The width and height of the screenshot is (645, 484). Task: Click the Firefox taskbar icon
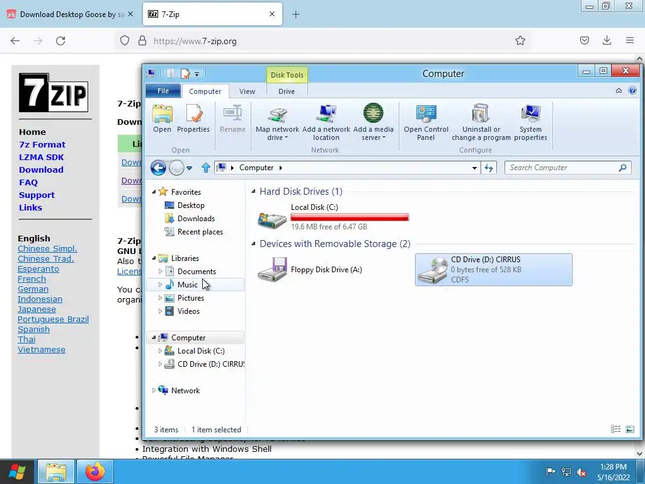tap(95, 471)
